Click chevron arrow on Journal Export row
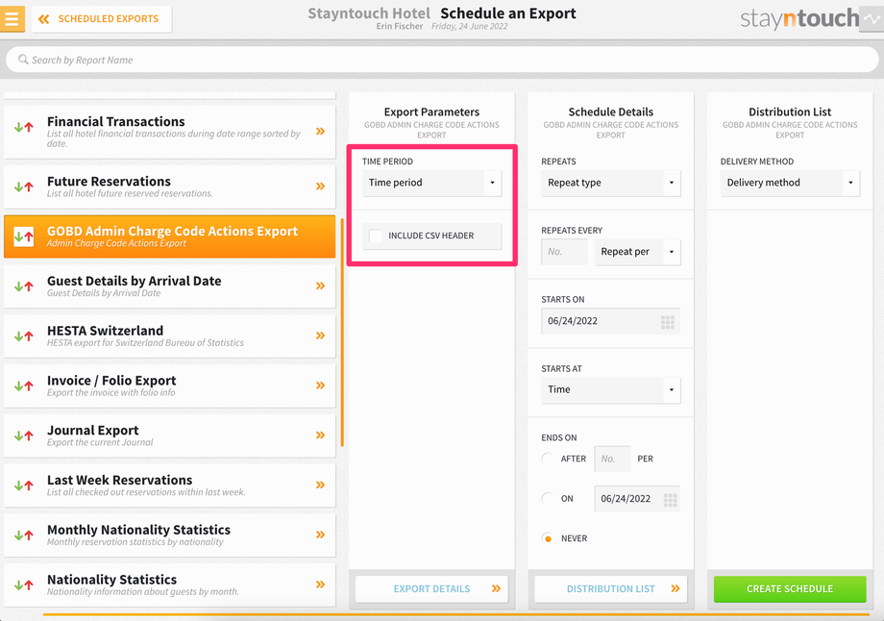Image resolution: width=884 pixels, height=621 pixels. click(320, 435)
